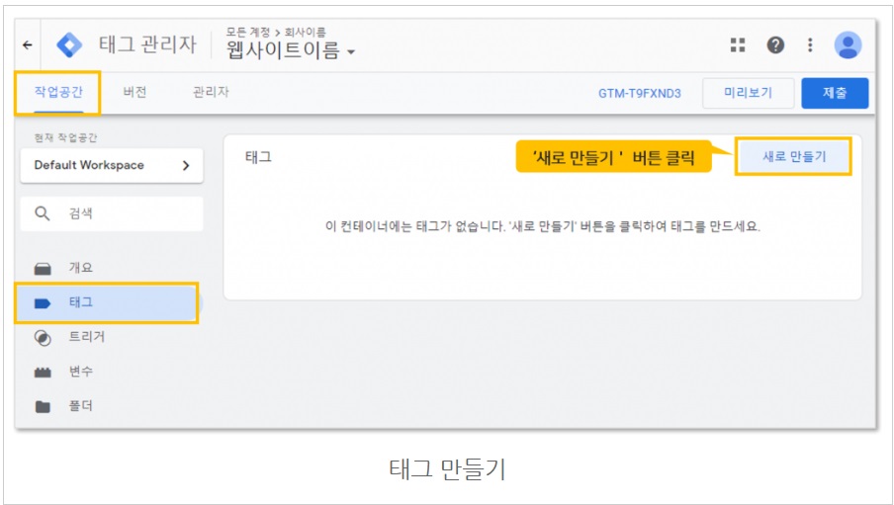Click the GTM-T9FXND3 container ID link
The height and width of the screenshot is (505, 894).
640,94
